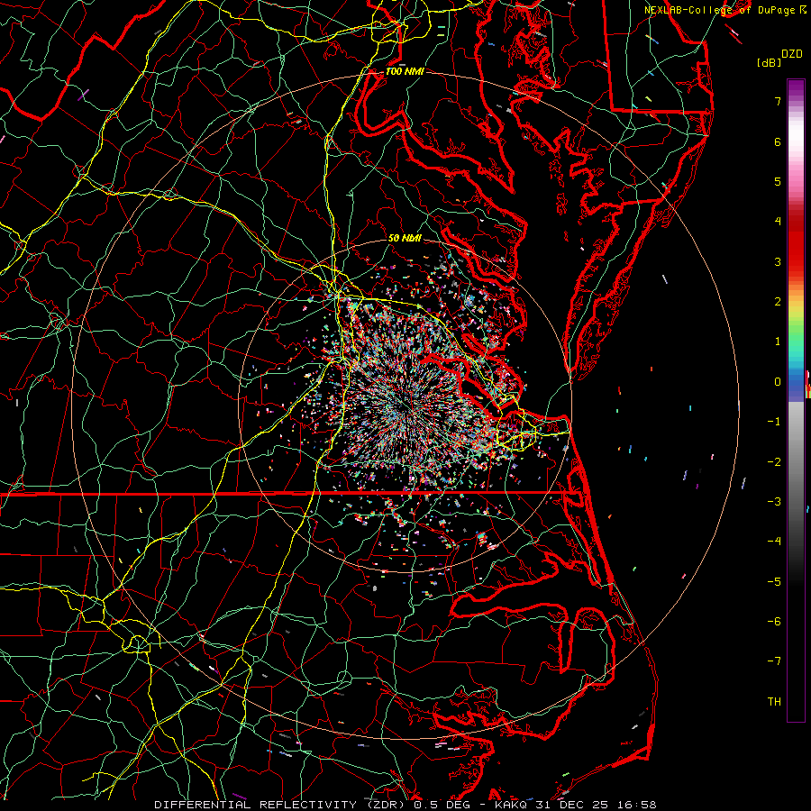Screen dimensions: 811x811
Task: Click the 100 NMI range ring label
Action: tap(405, 72)
